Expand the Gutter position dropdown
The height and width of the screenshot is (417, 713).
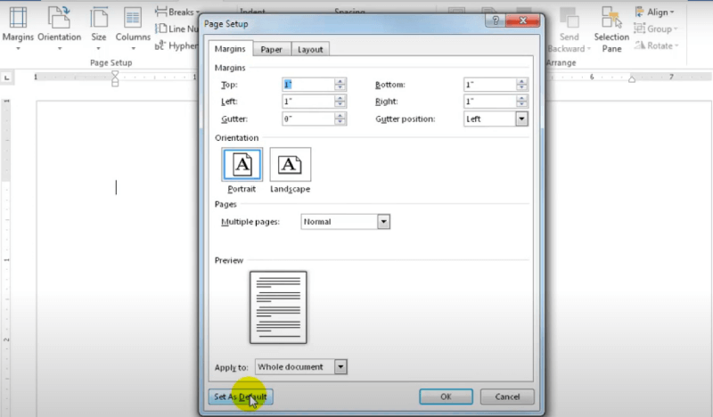pos(521,119)
